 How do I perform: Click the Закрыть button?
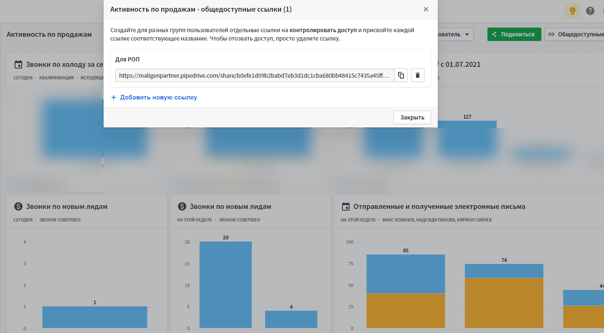[x=412, y=117]
